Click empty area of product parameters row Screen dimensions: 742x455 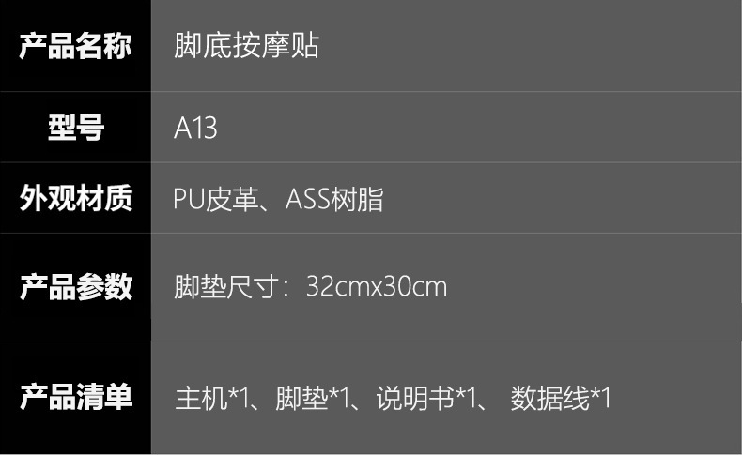(x=594, y=287)
